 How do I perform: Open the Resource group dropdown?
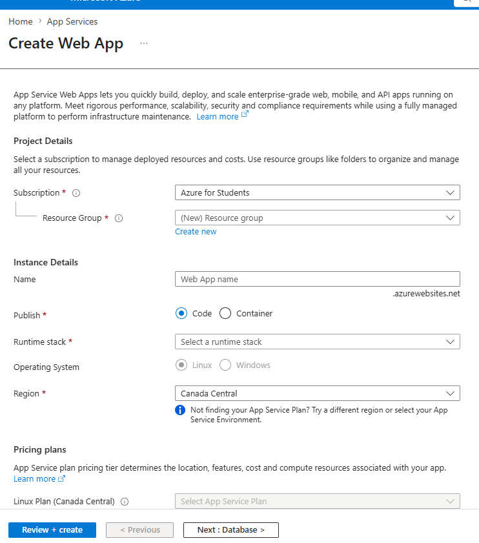coord(317,218)
